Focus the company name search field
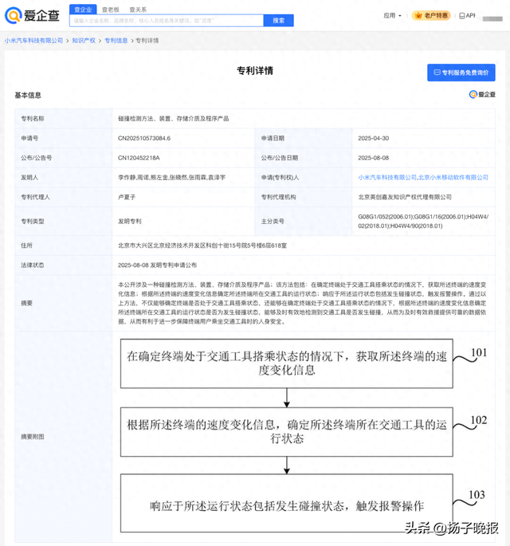Screen dimensions: 510x546 tap(167, 21)
